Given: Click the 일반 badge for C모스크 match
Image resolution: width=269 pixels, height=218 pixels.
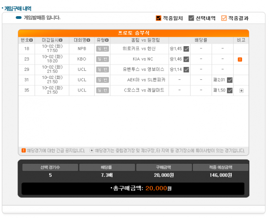Looking at the screenshot, I should [x=102, y=90].
